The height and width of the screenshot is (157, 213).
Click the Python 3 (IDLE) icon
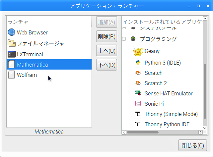tap(138, 63)
